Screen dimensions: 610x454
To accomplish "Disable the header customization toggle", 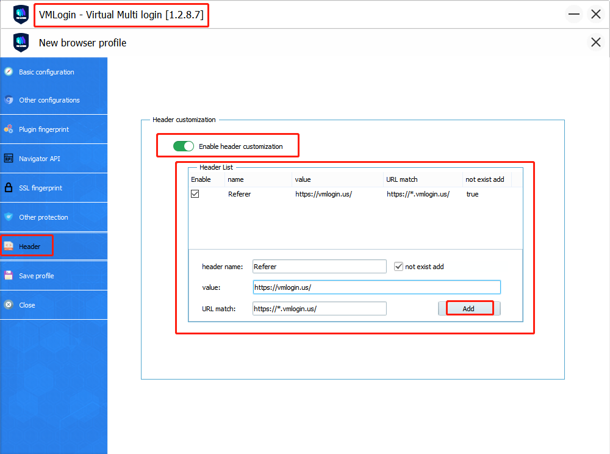I will tap(184, 146).
